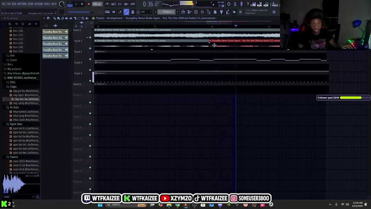Image resolution: width=371 pixels, height=209 pixels.
Task: Open the PATTERNS menu
Action: [x=22, y=4]
